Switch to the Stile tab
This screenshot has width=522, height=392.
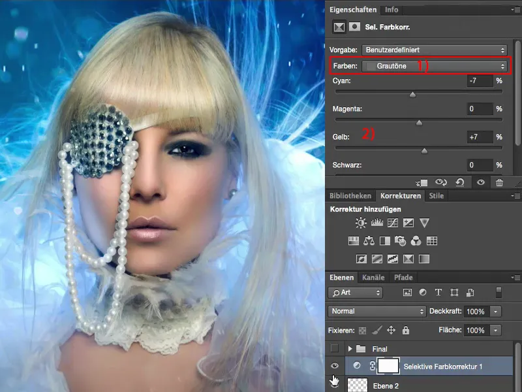436,195
